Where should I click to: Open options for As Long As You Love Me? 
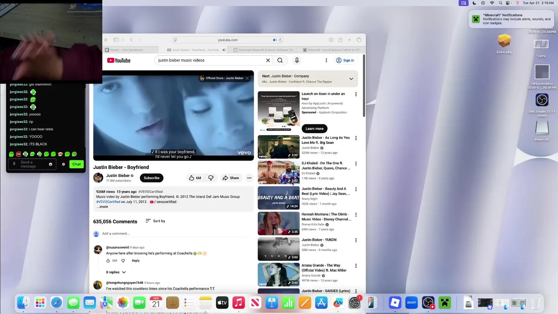coord(356,138)
